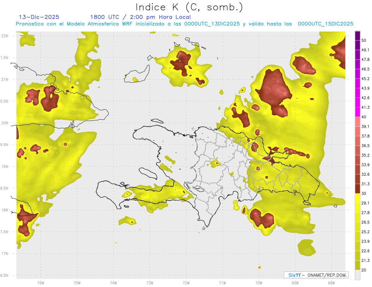Click the colorbar value 33.9
Image resolution: width=372 pixels, height=287 pixels.
coord(365,165)
